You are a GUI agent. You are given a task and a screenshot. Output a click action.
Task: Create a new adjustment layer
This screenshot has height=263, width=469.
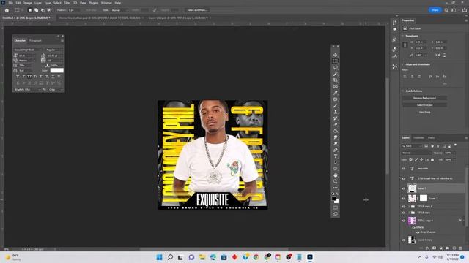pyautogui.click(x=441, y=248)
